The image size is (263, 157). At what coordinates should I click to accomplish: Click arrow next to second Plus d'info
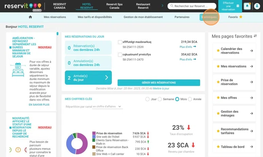(x=195, y=59)
